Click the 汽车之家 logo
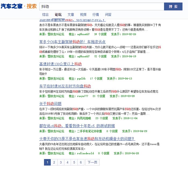 [x=12, y=6]
